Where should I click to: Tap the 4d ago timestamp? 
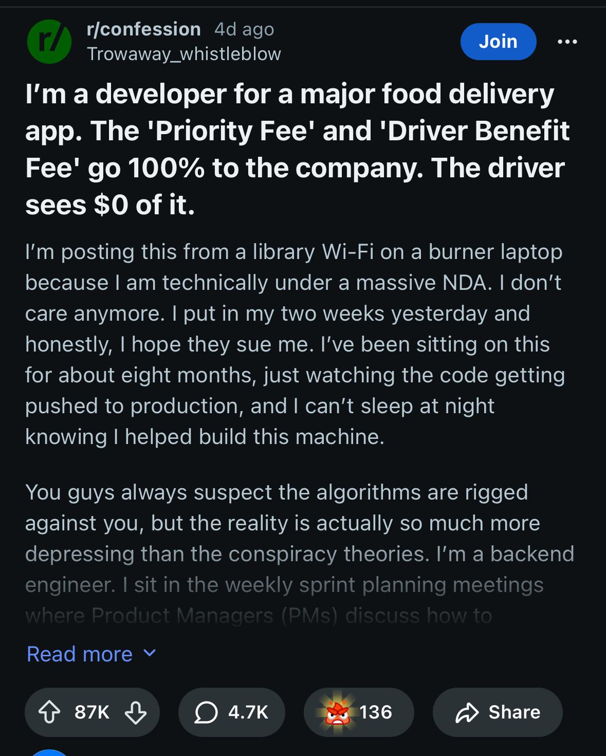[x=244, y=29]
